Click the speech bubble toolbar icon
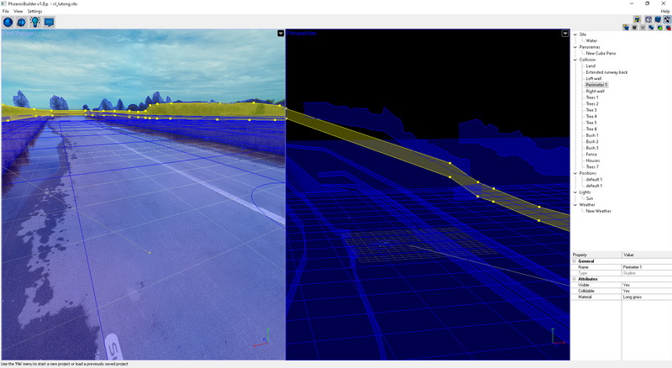672x368 pixels. 50,22
